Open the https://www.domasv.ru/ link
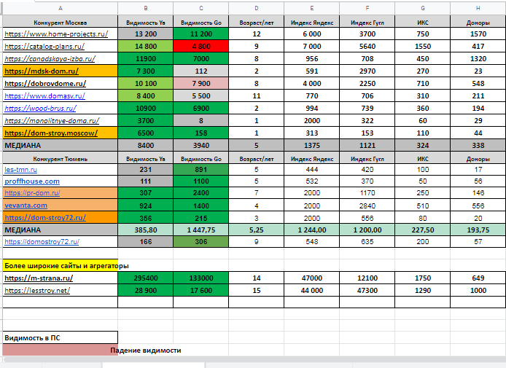 pyautogui.click(x=45, y=95)
